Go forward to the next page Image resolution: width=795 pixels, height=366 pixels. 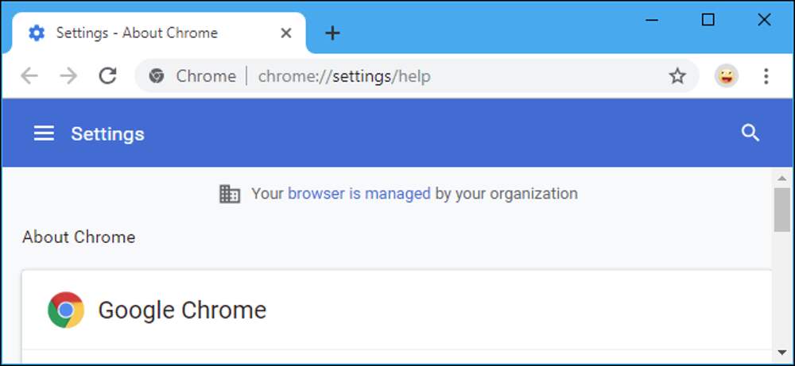(68, 76)
